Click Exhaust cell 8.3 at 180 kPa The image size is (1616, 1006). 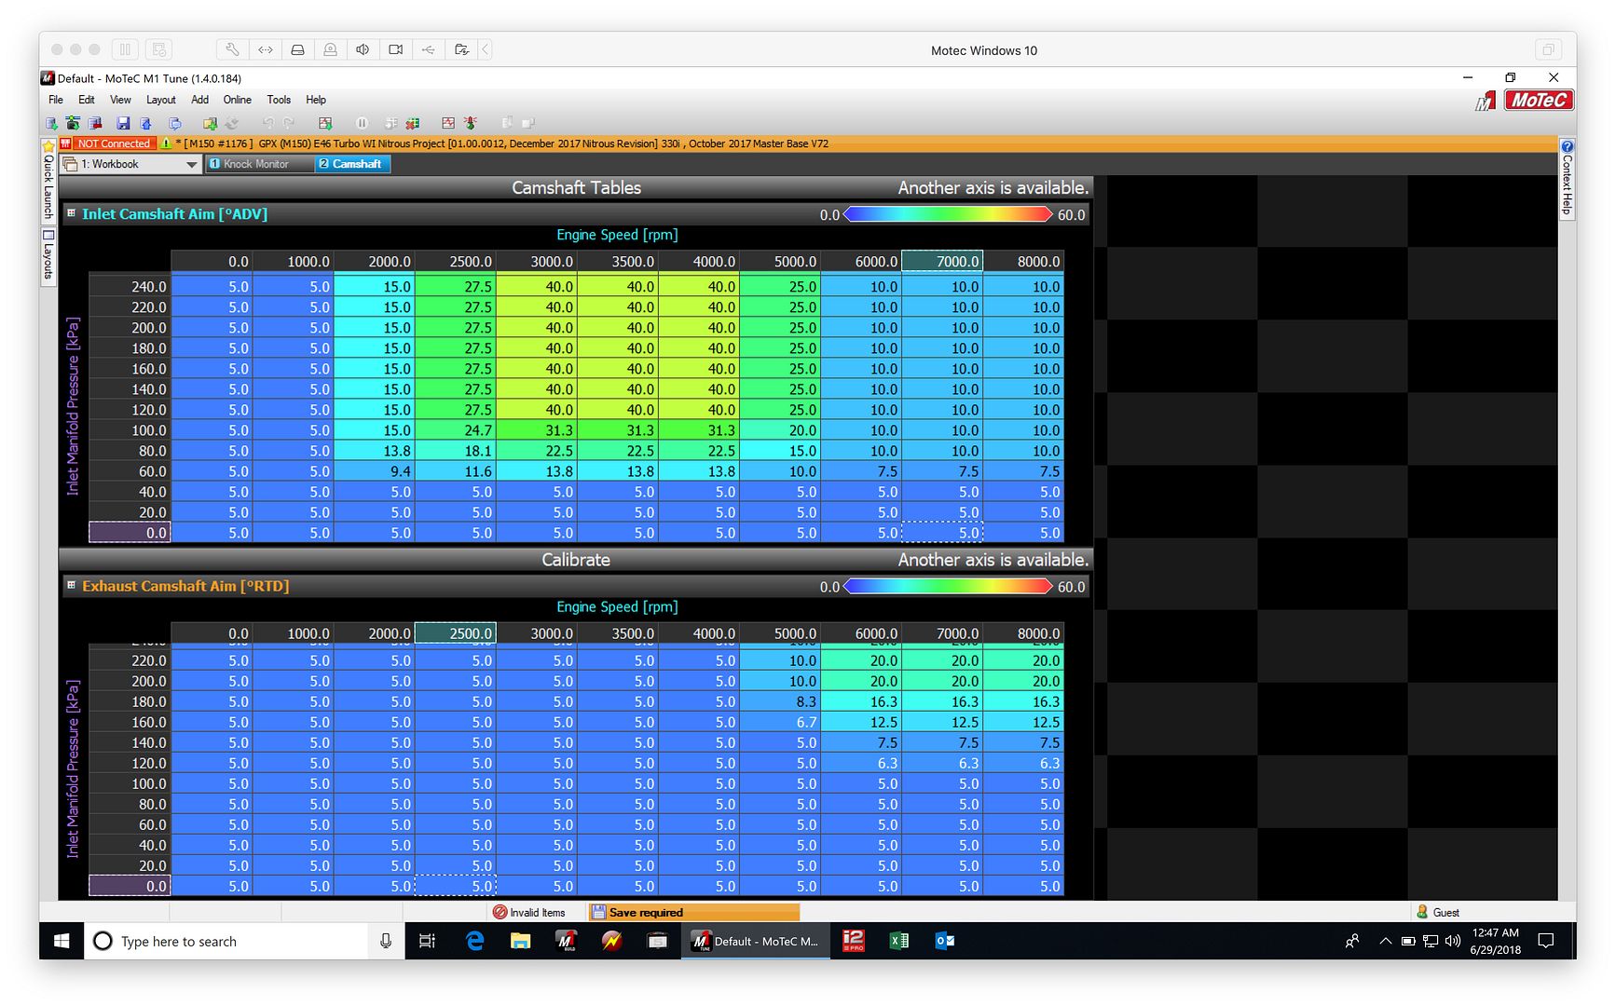click(780, 701)
